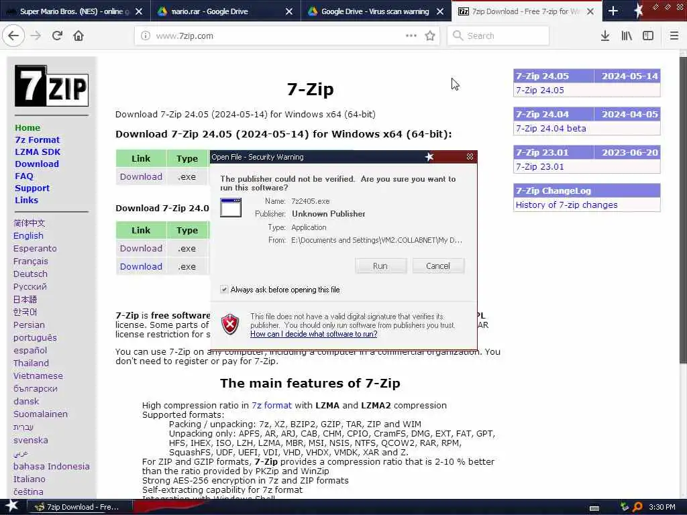The height and width of the screenshot is (515, 687).
Task: Click Run in Security Warning dialog
Action: 380,266
